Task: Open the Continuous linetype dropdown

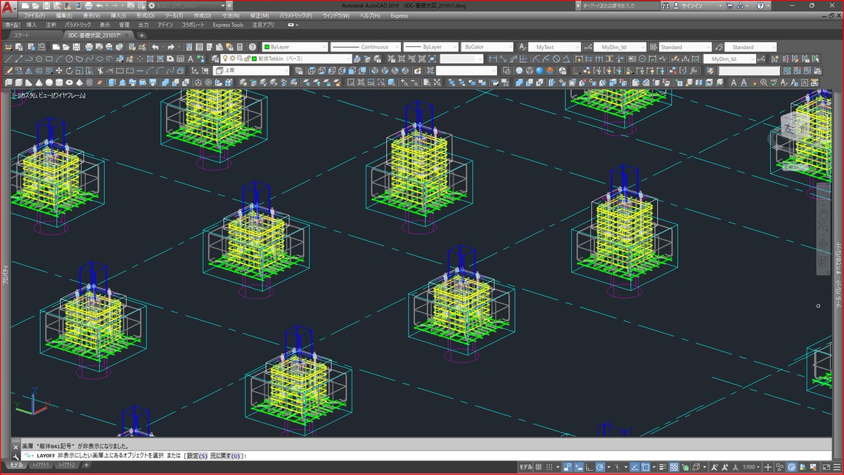Action: [364, 47]
